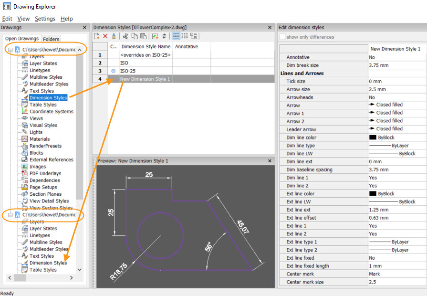Switch to detail list view icon
Image resolution: width=427 pixels, height=296 pixels.
pyautogui.click(x=176, y=36)
